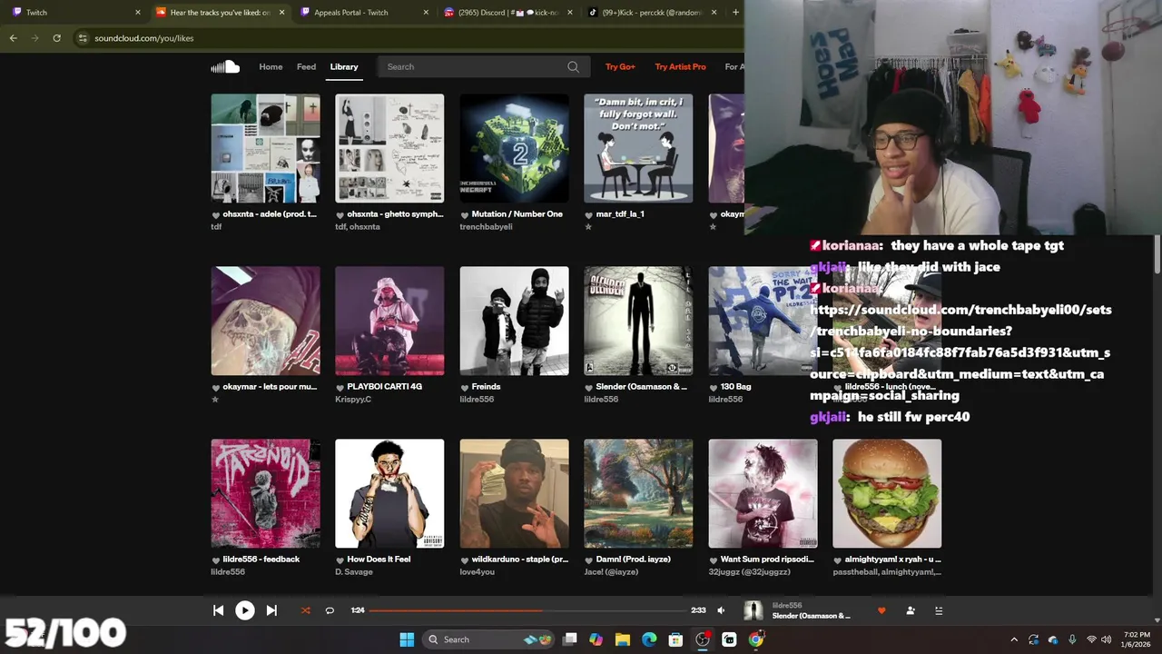Open the Krispyy.C artist link
Screen dimensions: 1162x654
(353, 400)
